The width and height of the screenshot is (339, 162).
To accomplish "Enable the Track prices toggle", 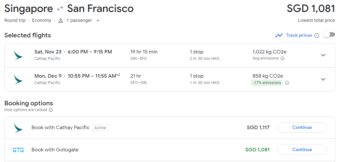I will tap(329, 35).
